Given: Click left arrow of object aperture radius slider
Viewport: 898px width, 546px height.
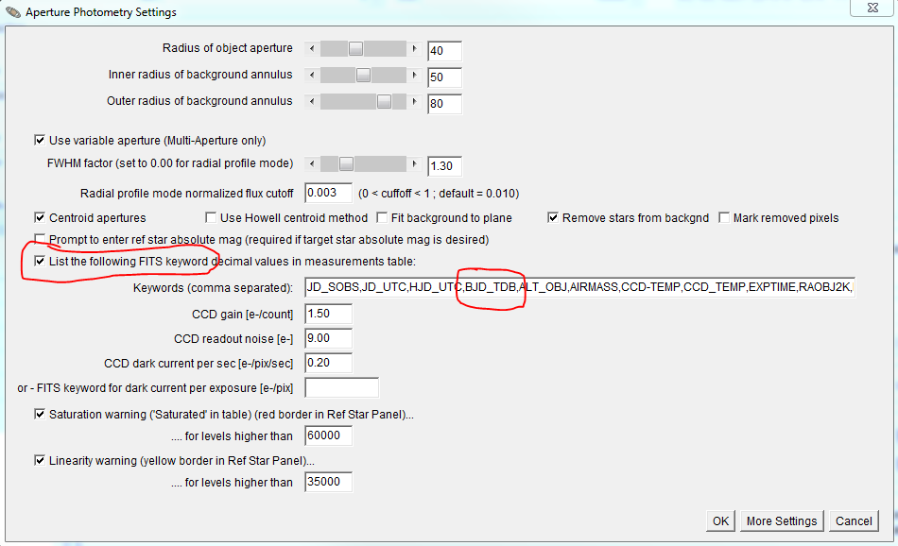Looking at the screenshot, I should [x=312, y=48].
